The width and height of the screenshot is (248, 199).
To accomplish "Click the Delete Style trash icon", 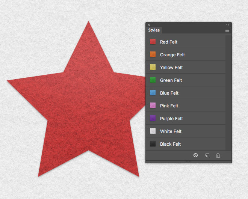I will point(218,155).
